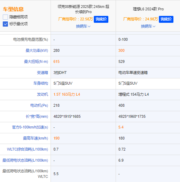Click the 最高车速(km/h) label
This screenshot has height=182, width=180.
(36, 138)
